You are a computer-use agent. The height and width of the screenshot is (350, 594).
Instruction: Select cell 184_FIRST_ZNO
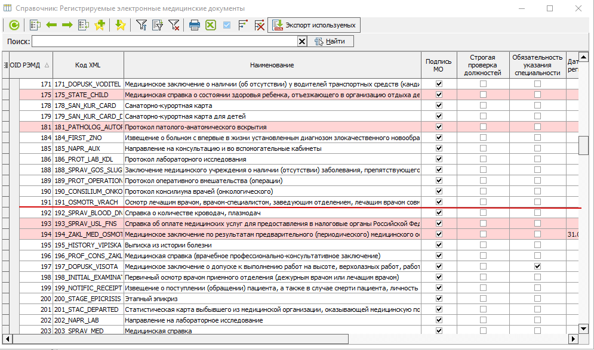88,138
